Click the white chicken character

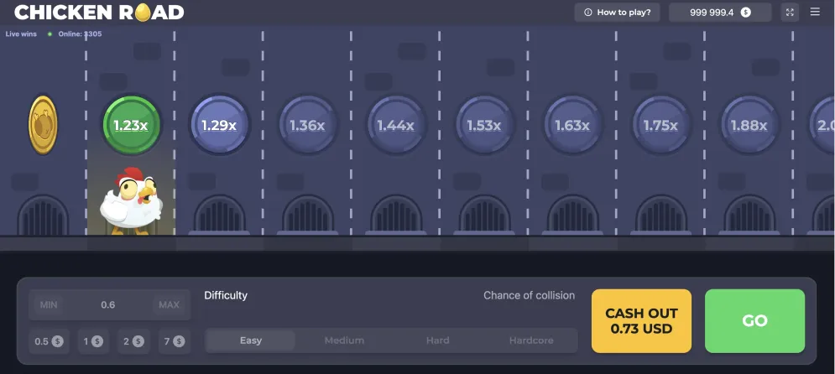[131, 201]
